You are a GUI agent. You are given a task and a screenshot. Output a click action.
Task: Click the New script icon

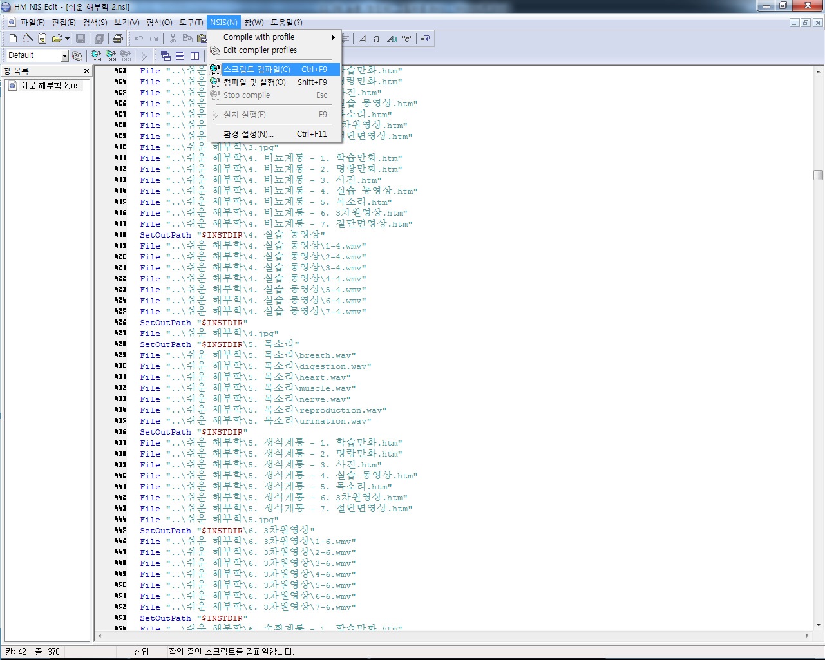[x=13, y=39]
